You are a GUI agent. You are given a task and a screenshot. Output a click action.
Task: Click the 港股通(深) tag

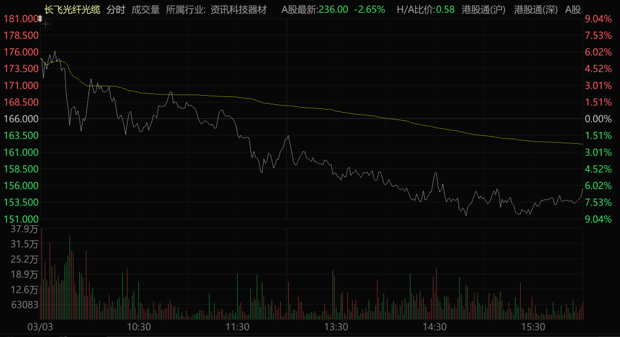(536, 10)
